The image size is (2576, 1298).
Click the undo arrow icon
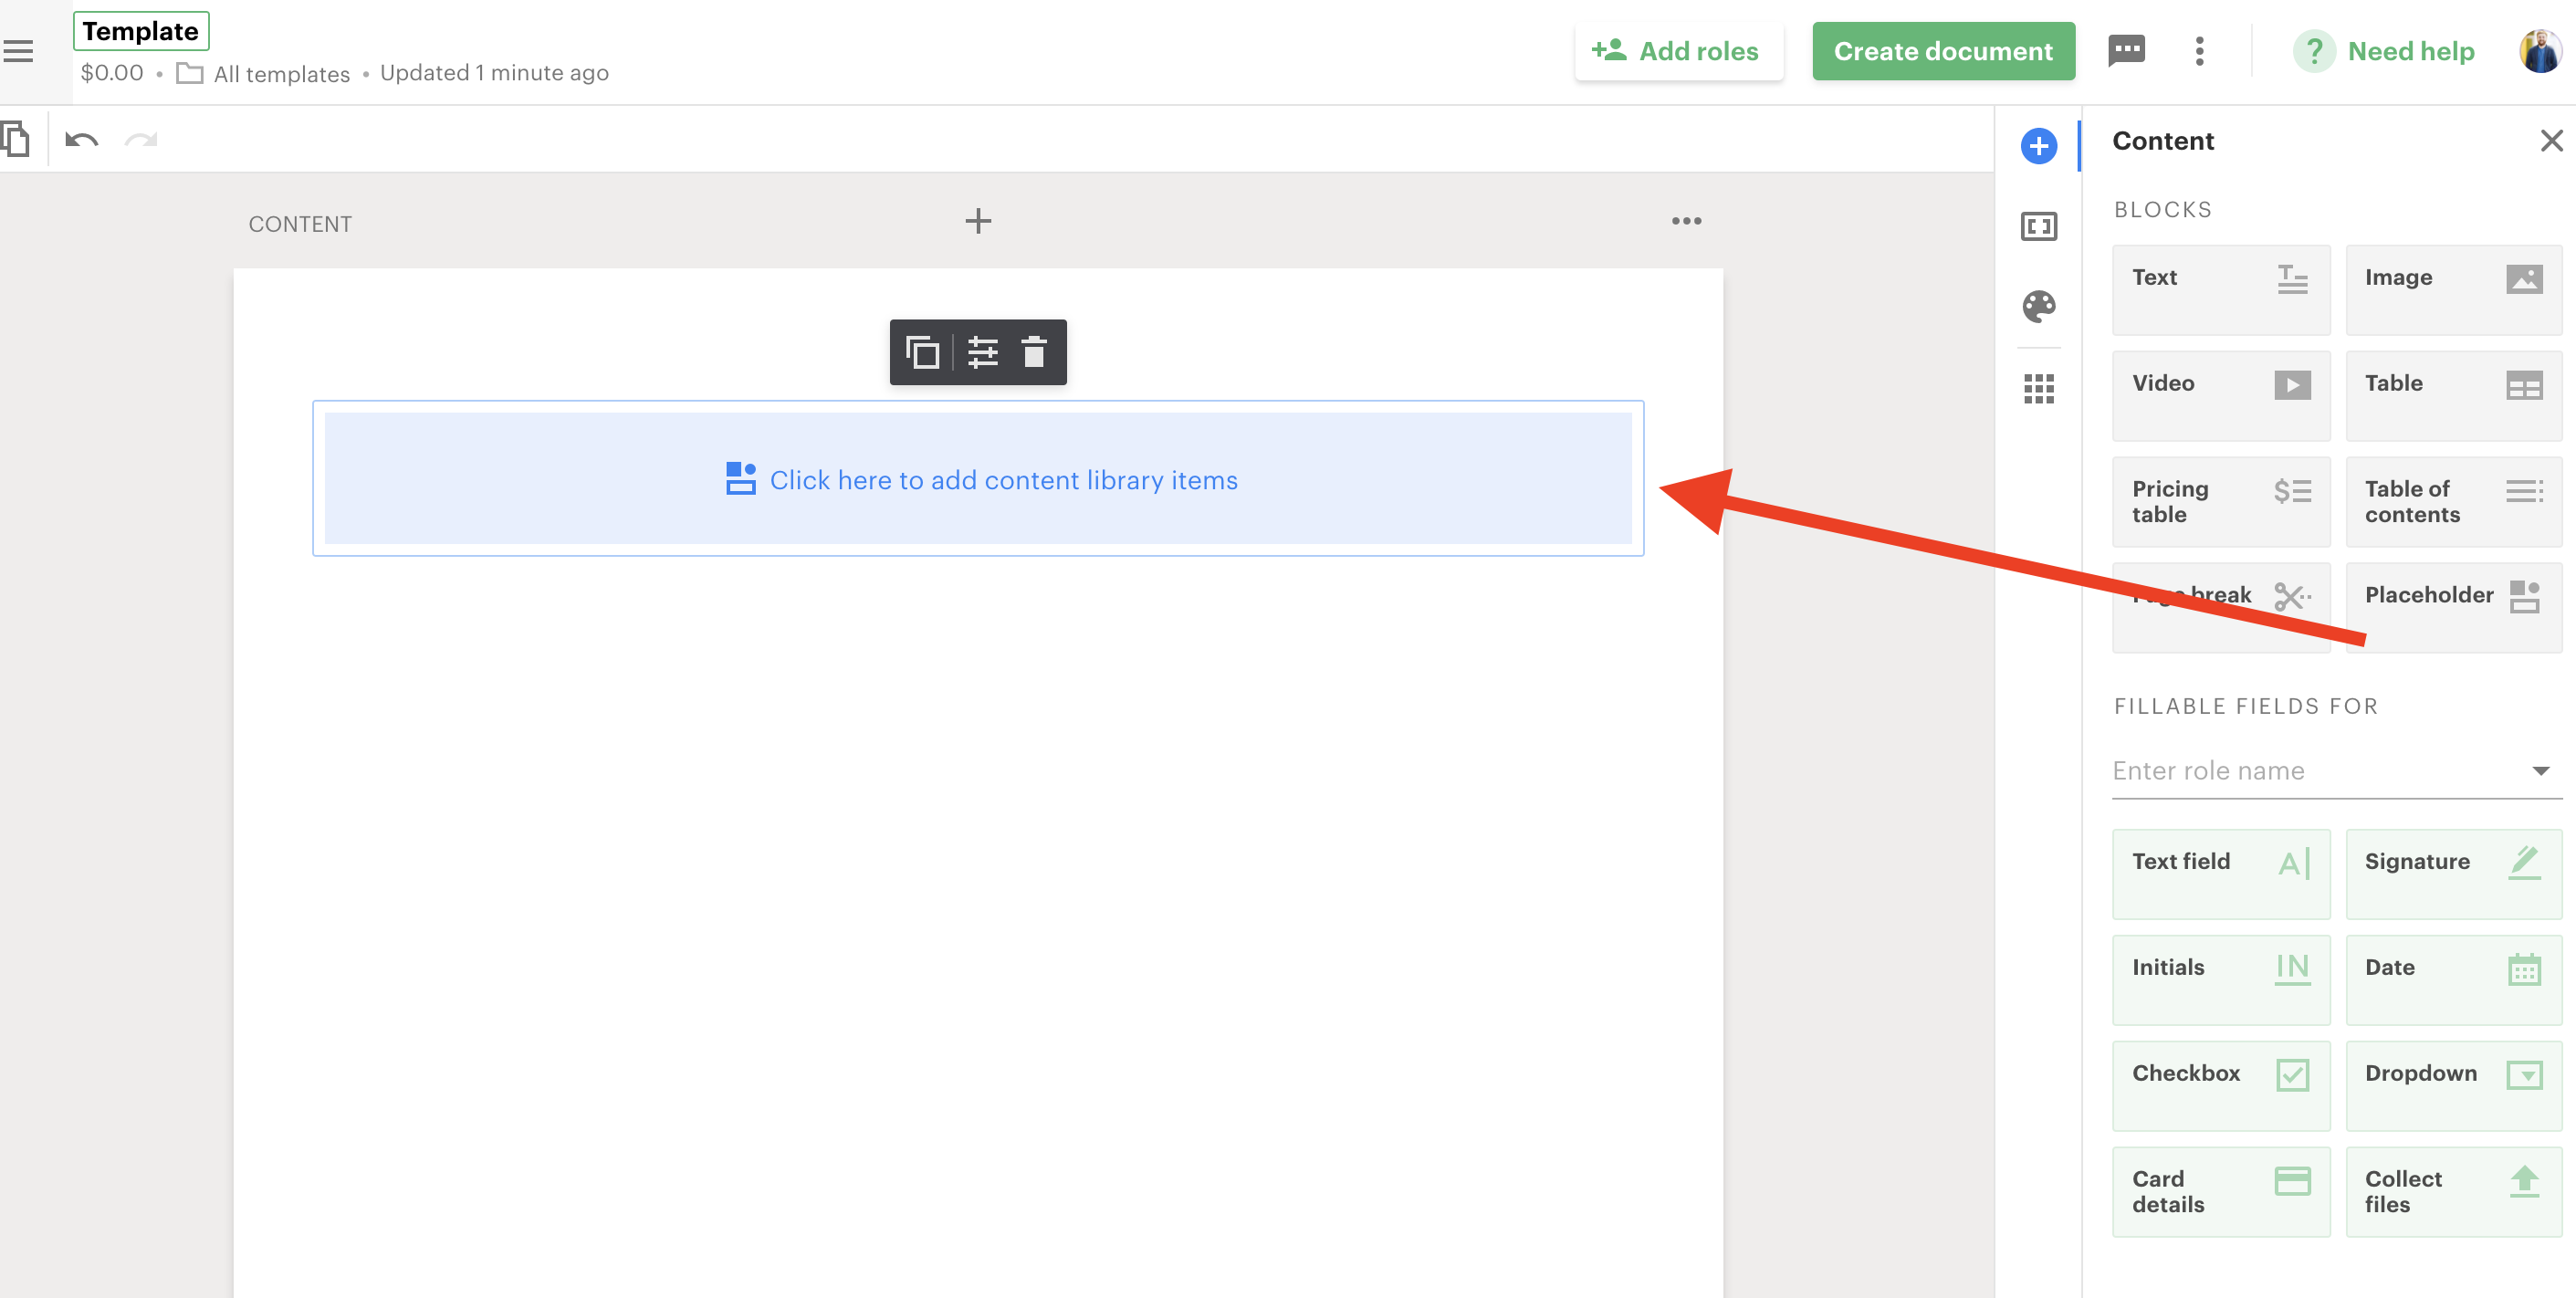point(82,140)
